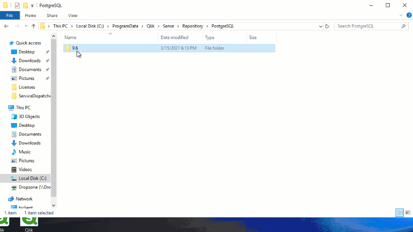Open Downloads under Quick access
Image resolution: width=413 pixels, height=232 pixels.
tap(29, 60)
